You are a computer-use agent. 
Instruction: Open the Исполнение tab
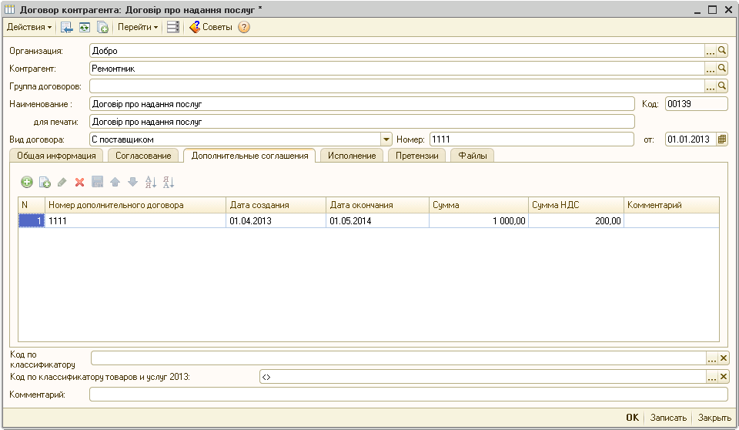click(x=351, y=156)
